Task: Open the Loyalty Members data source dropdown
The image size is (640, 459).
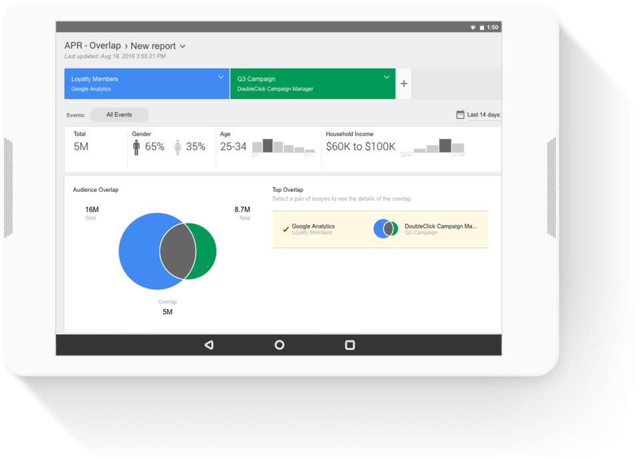Action: (x=222, y=77)
